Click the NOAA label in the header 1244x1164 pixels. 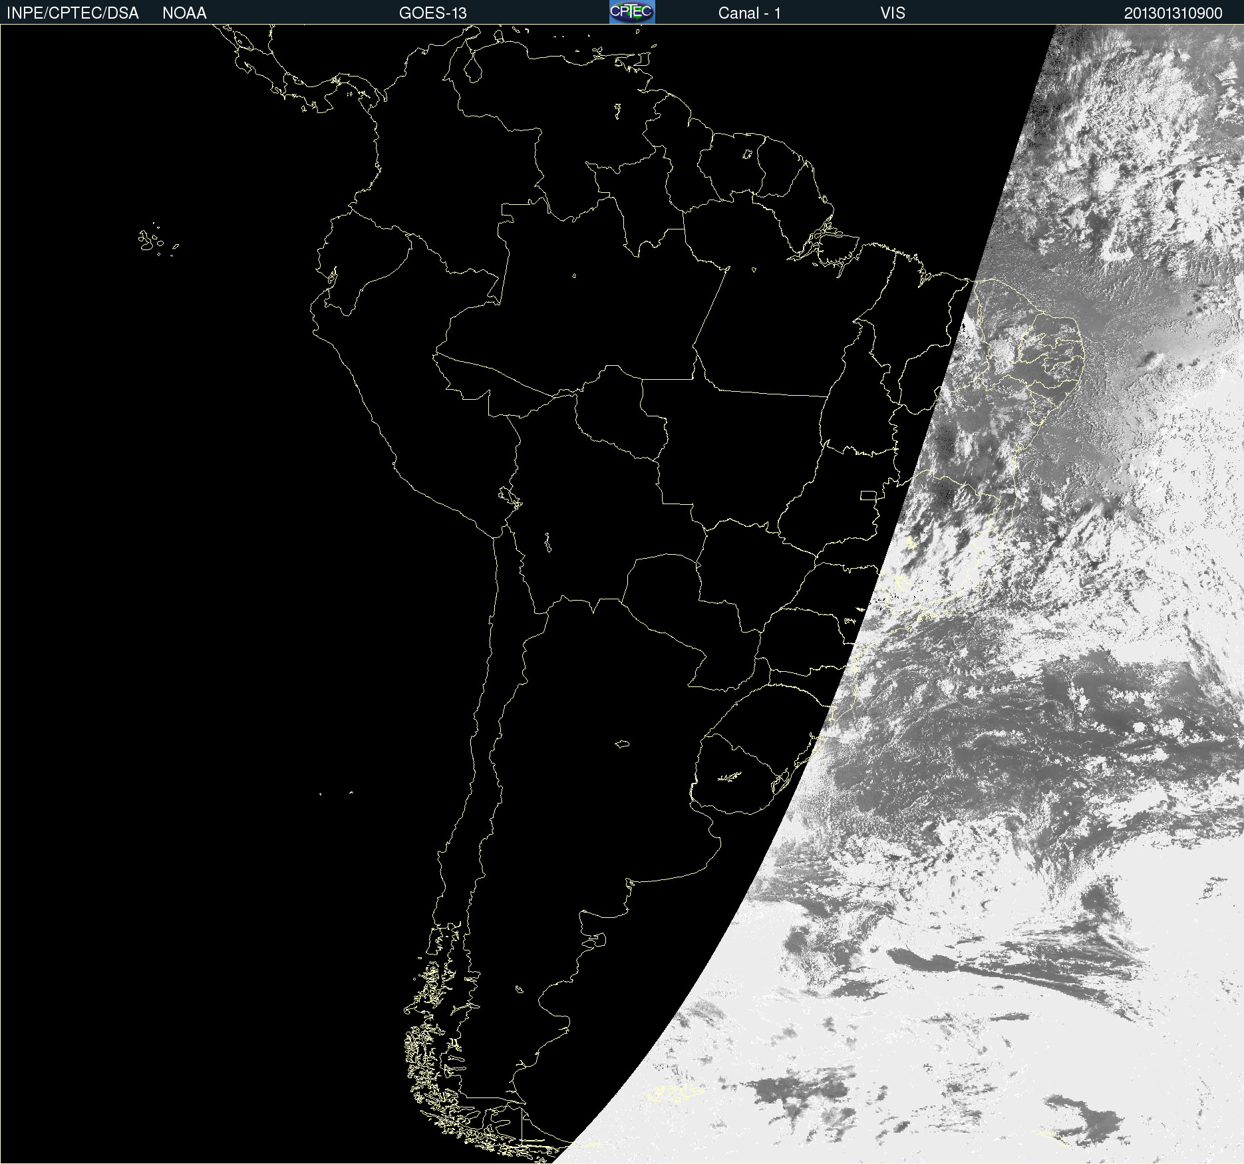click(x=184, y=13)
